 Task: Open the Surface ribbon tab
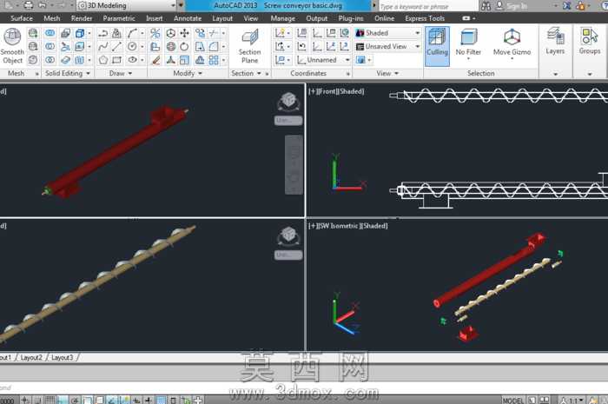[22, 18]
